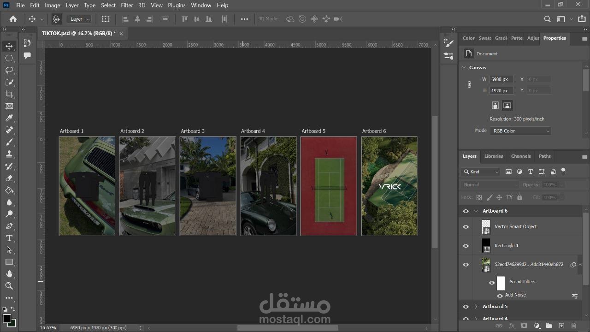
Task: Click the Artboard 3 label on canvas
Action: 193,131
